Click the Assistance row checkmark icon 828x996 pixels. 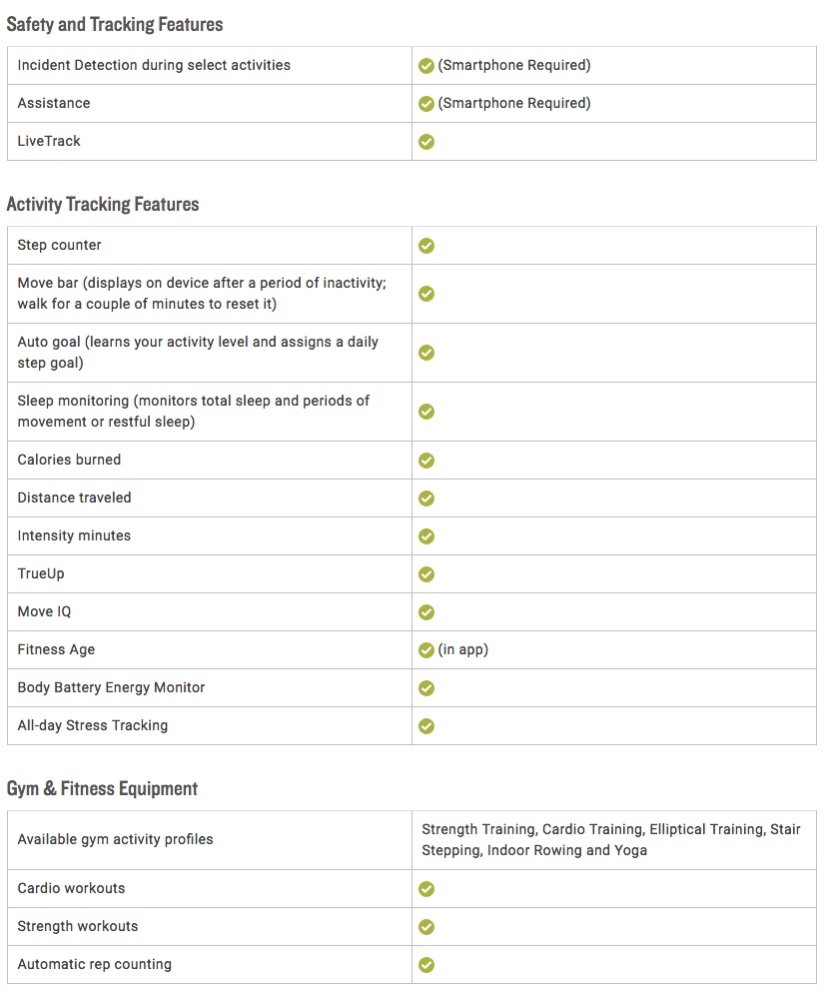(426, 104)
